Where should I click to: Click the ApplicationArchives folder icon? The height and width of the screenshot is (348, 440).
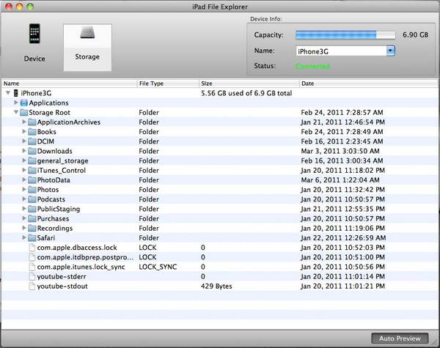point(32,122)
